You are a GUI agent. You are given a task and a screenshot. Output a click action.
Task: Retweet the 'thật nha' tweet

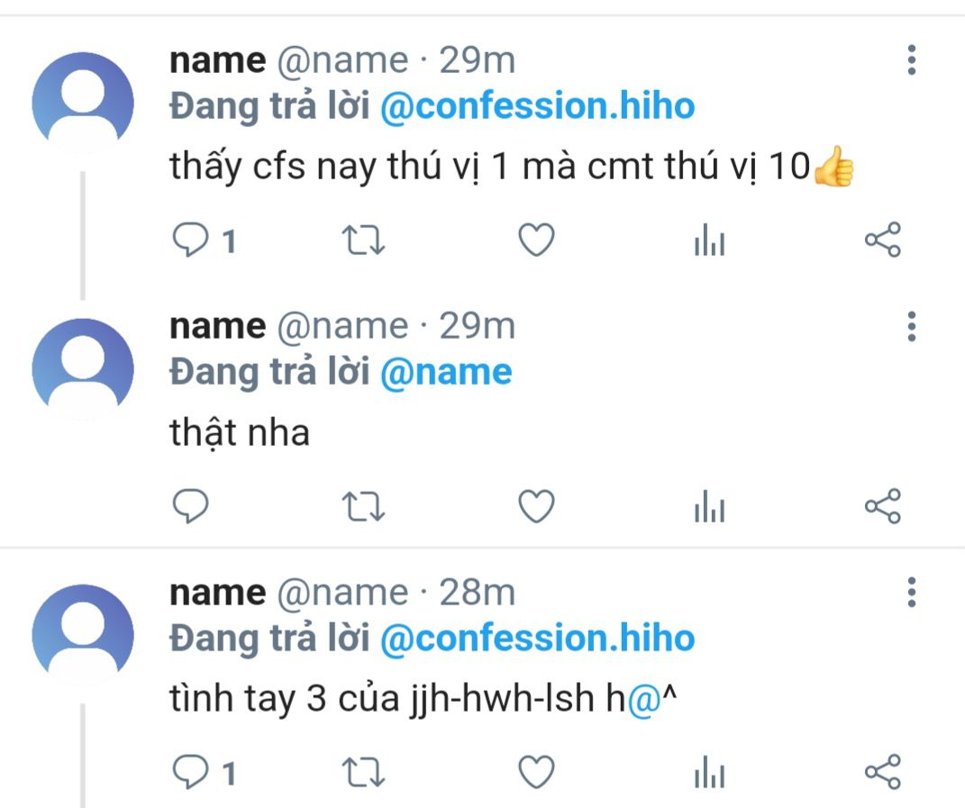pos(363,506)
